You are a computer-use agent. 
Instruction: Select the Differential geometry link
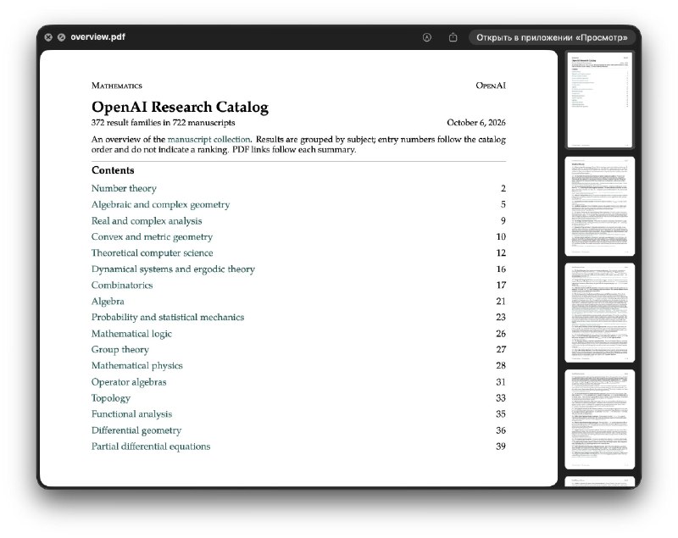136,430
